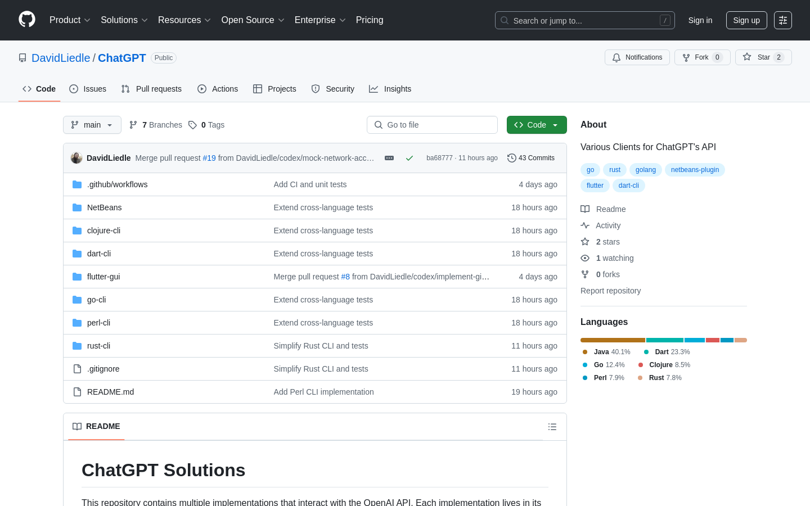Switch to the Insights tab
The height and width of the screenshot is (506, 810).
tap(390, 89)
